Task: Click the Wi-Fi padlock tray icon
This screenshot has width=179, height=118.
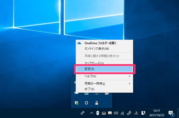Action: [97, 103]
